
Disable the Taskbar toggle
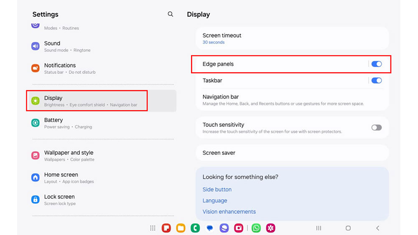377,81
